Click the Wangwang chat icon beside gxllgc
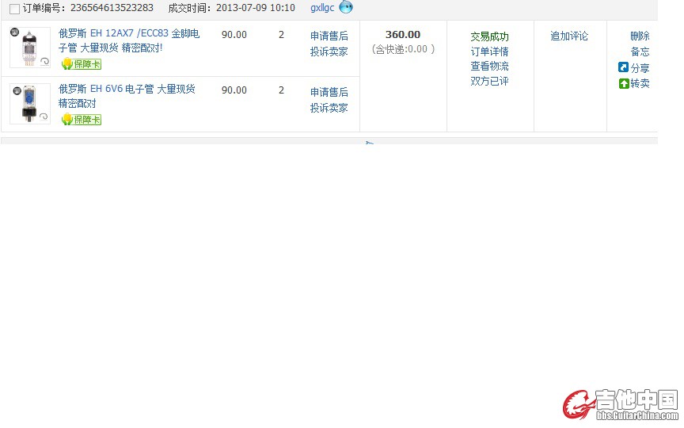Viewport: 684px width, 428px height. [346, 7]
